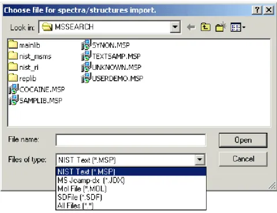
Task: Go up one folder level
Action: coord(205,27)
